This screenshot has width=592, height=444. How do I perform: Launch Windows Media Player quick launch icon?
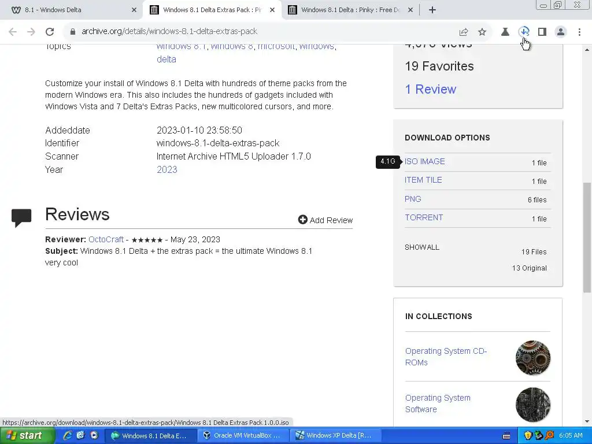pyautogui.click(x=94, y=435)
